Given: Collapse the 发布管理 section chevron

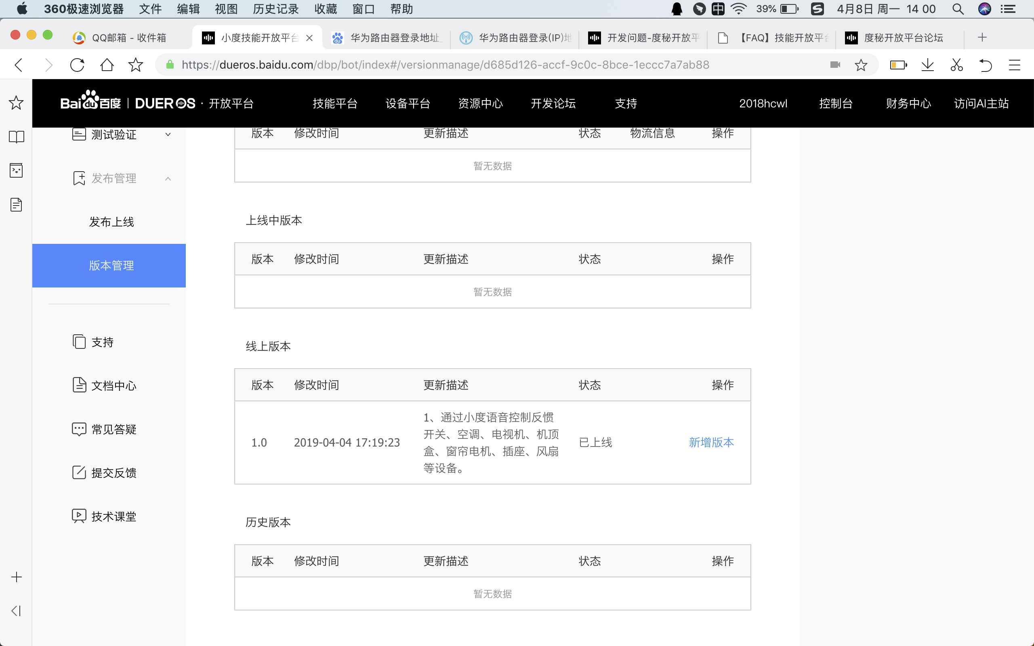Looking at the screenshot, I should [168, 178].
